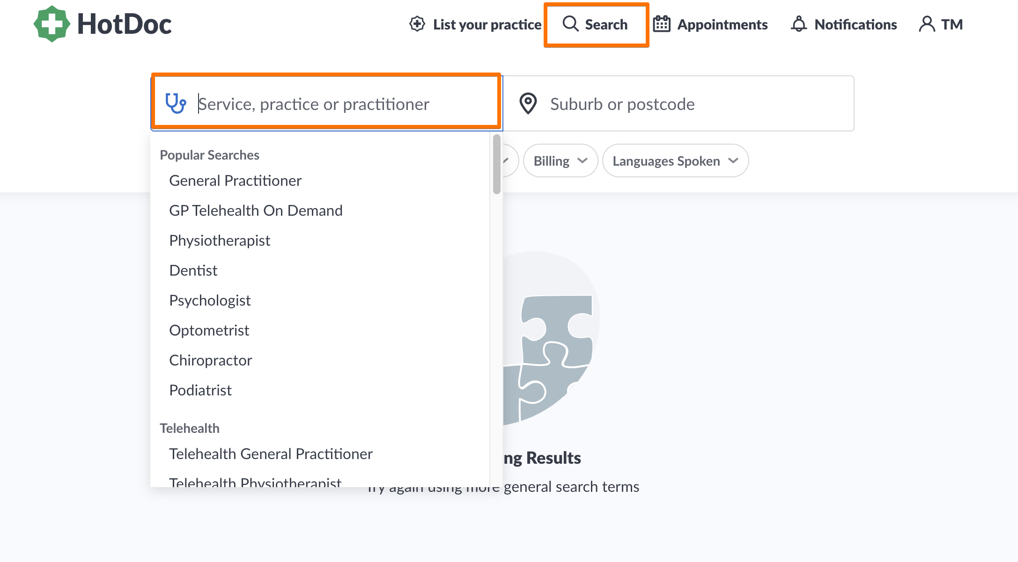Choose Telehealth General Practitioner option
Image resolution: width=1018 pixels, height=562 pixels.
tap(271, 453)
